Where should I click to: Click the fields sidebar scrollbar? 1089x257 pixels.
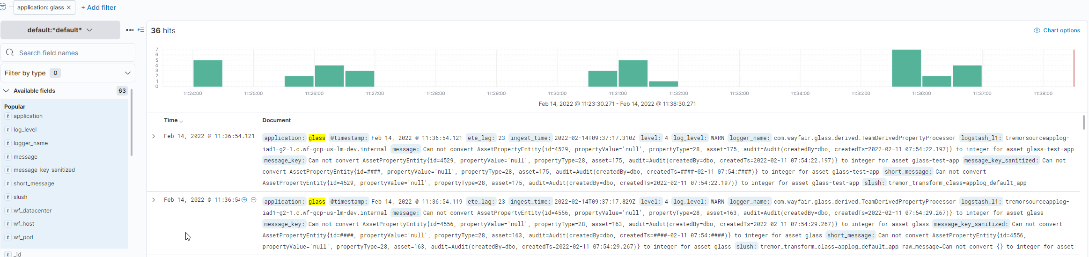tap(132, 123)
